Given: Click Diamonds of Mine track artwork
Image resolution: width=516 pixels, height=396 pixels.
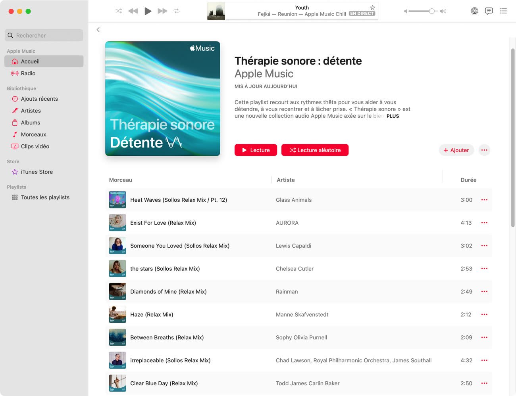Looking at the screenshot, I should point(117,292).
